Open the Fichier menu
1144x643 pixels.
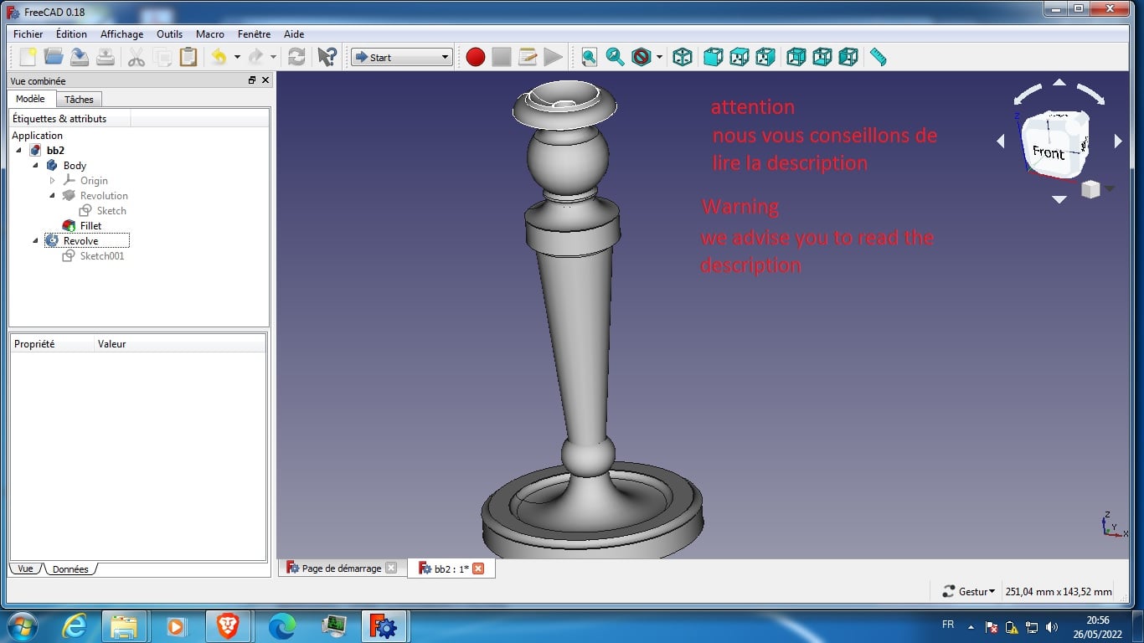click(x=28, y=34)
